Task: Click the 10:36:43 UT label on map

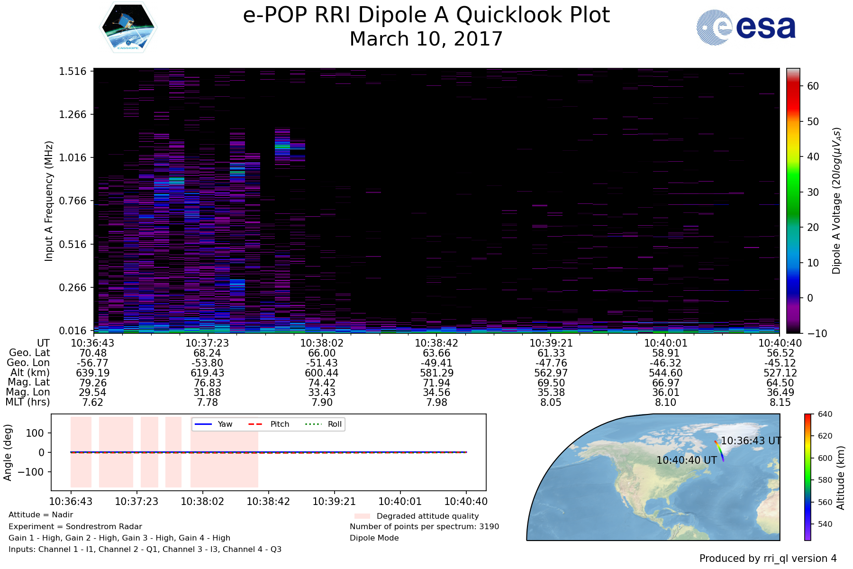Action: pyautogui.click(x=751, y=441)
